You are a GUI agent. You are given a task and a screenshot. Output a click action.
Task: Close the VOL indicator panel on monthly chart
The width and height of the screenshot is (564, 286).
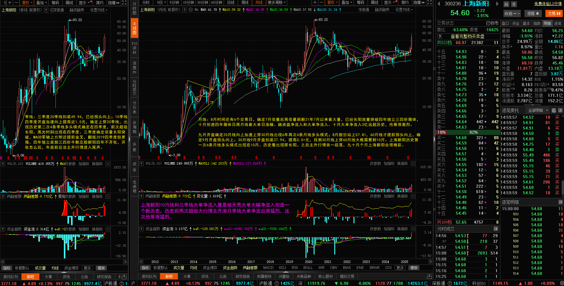point(413,163)
